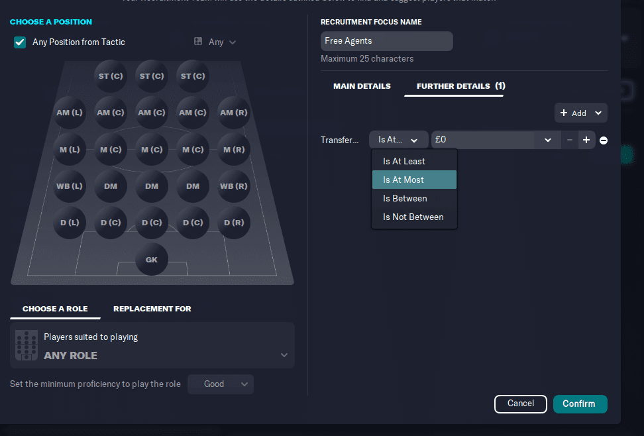Click the Cancel button
This screenshot has width=644, height=436.
(x=520, y=404)
